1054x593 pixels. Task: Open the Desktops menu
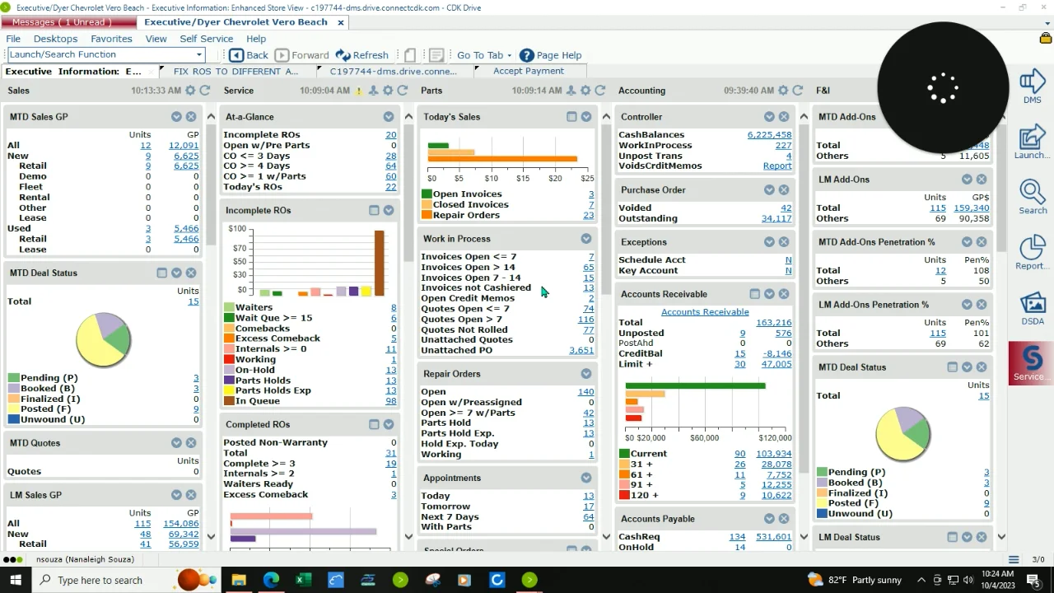pos(55,39)
